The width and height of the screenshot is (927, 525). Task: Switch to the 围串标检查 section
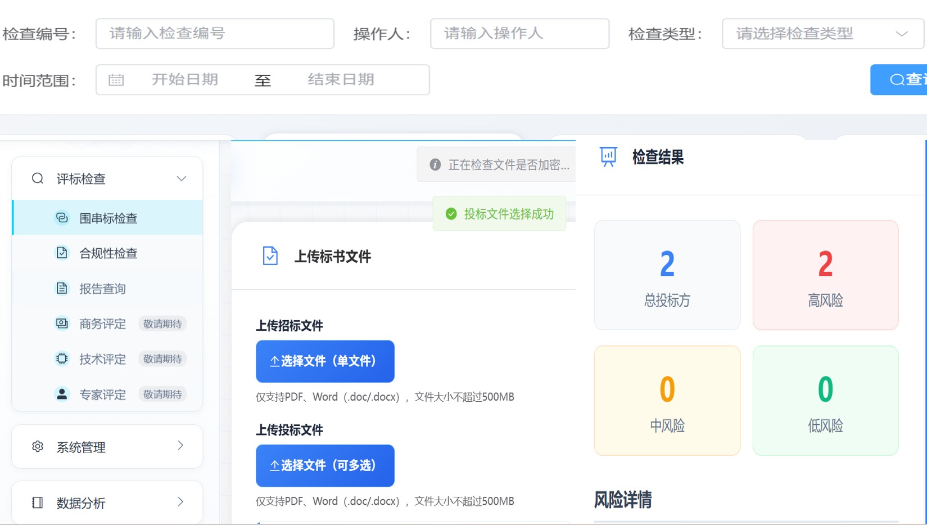tap(108, 218)
